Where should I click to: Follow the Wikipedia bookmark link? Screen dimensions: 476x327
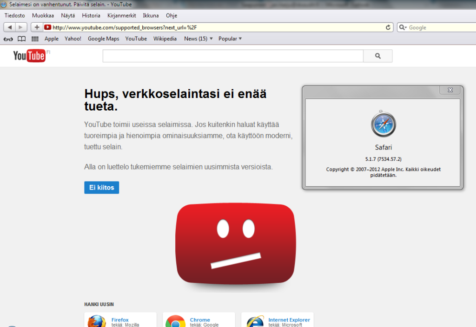tap(165, 39)
